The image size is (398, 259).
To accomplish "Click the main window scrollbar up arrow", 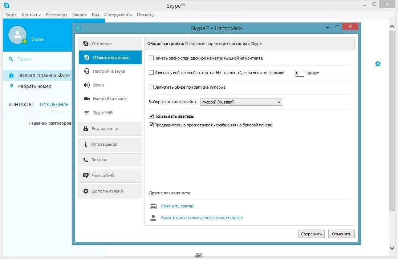I will tap(392, 26).
